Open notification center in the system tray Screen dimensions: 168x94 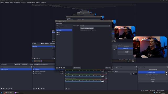(x=167, y=93)
